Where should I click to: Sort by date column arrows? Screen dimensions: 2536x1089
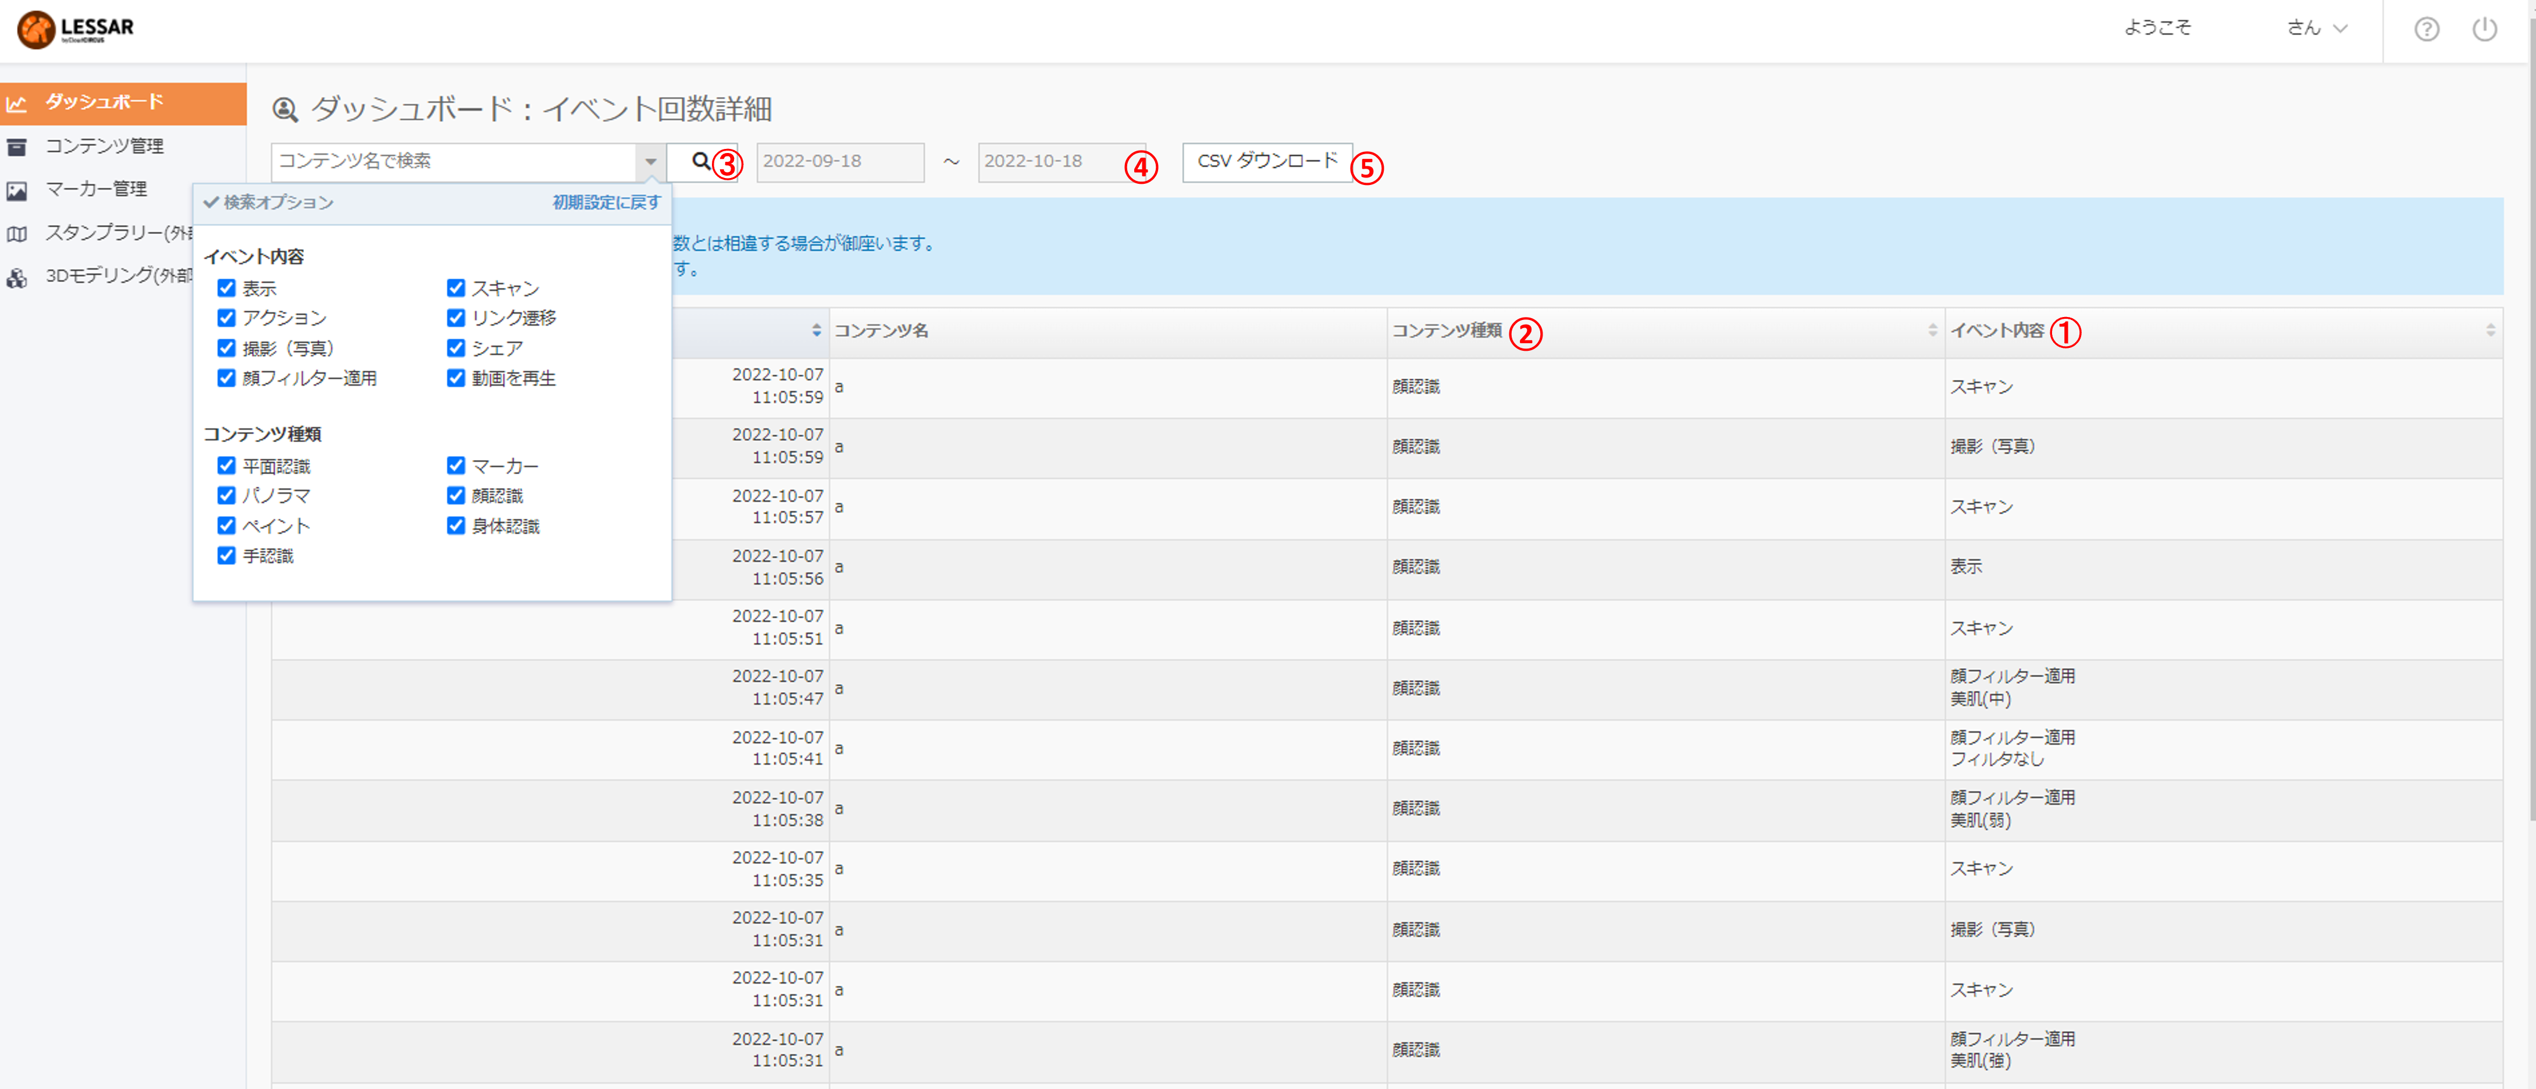[816, 330]
